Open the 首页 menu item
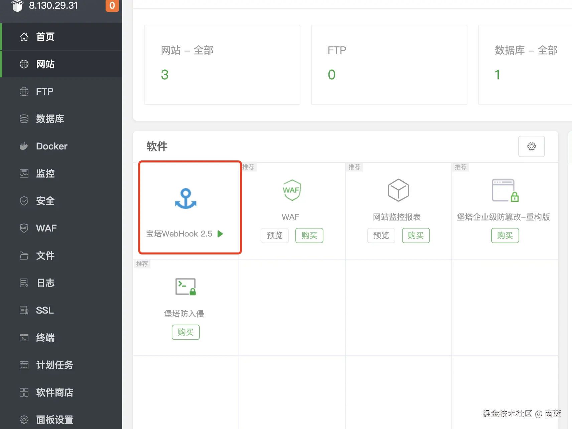 pos(61,37)
